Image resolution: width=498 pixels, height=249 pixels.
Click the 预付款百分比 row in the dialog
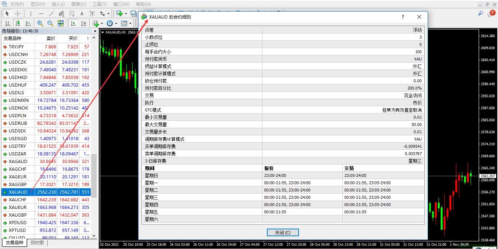tap(283, 88)
